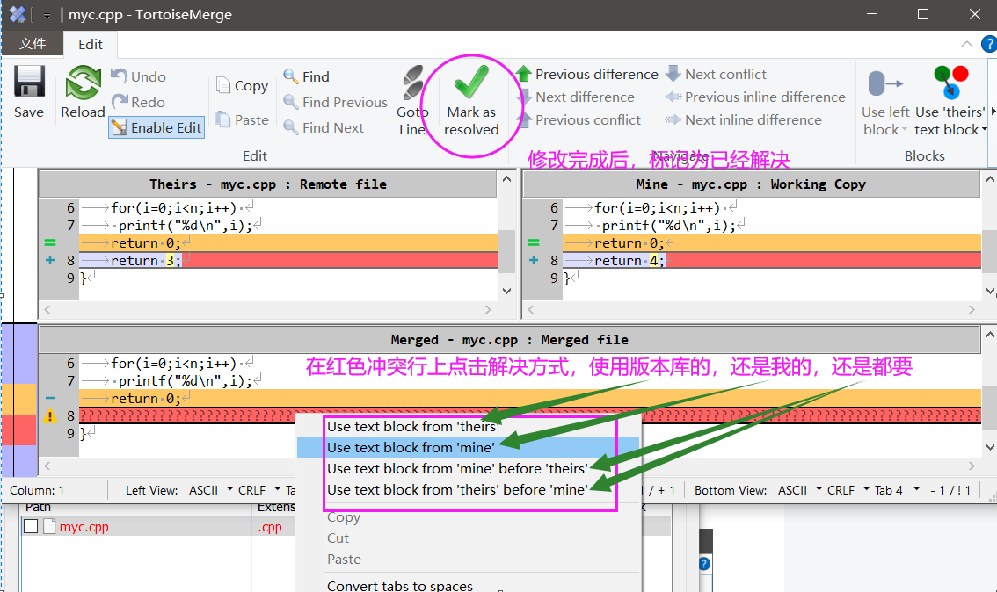
Task: Select myc.cpp in background file list
Action: [x=84, y=527]
